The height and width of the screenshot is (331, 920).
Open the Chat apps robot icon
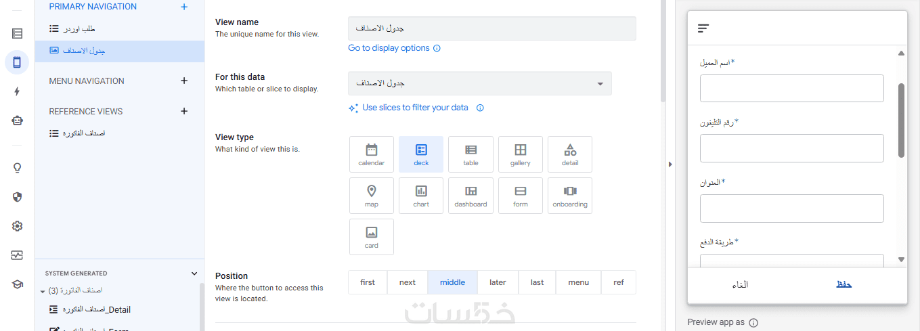[17, 120]
